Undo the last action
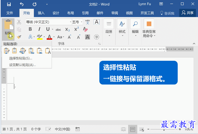Screen dimensions: 198x134 pyautogui.click(x=22, y=4)
